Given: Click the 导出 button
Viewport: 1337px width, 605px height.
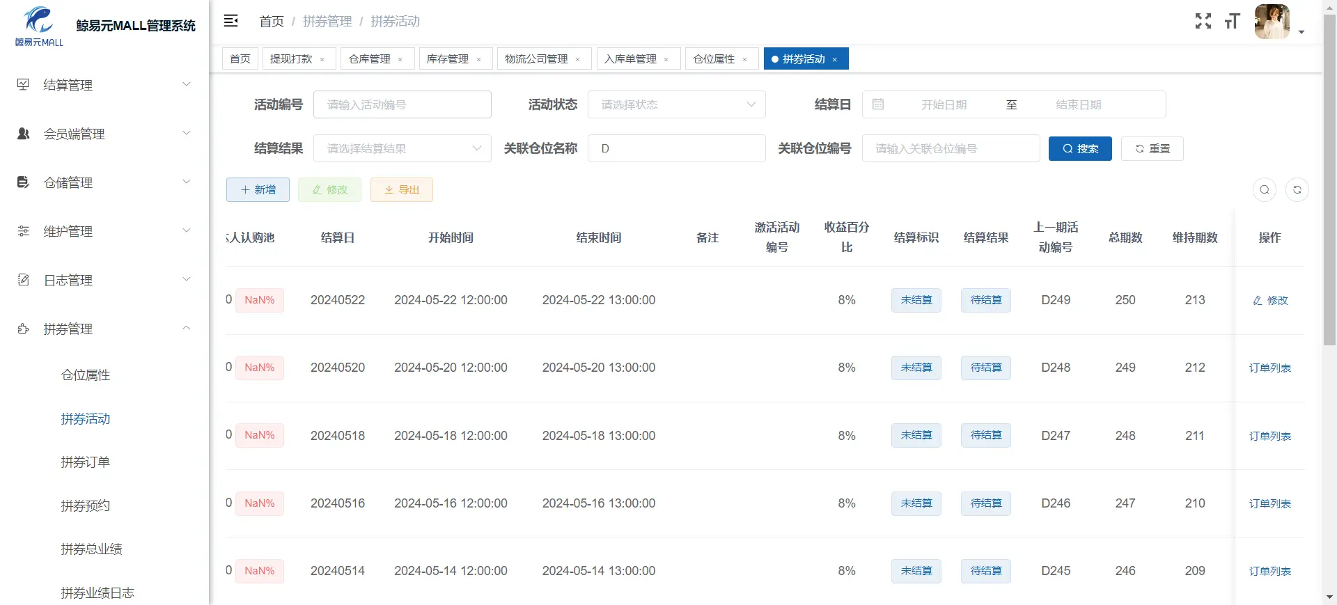Looking at the screenshot, I should [x=402, y=189].
